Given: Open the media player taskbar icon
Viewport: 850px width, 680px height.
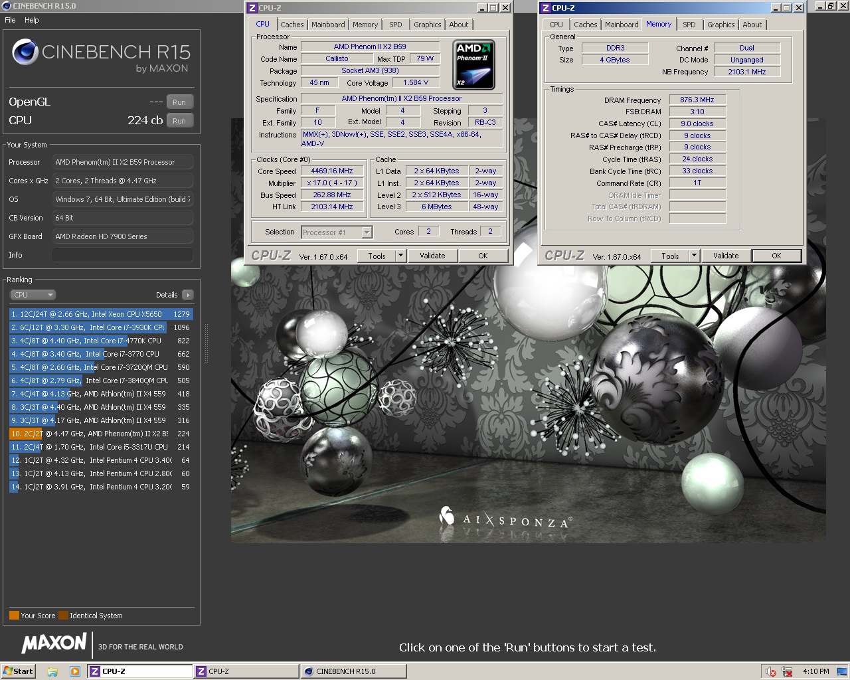Looking at the screenshot, I should click(75, 671).
